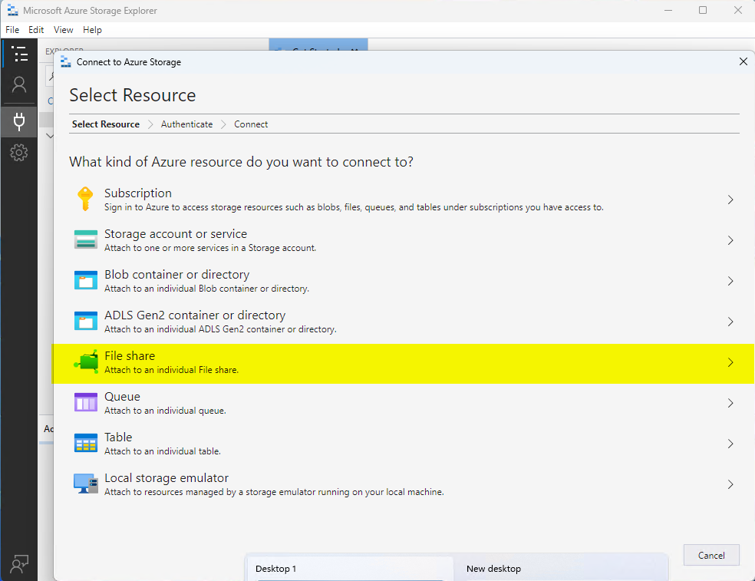Open the Settings gear in sidebar
The image size is (755, 581).
(19, 153)
